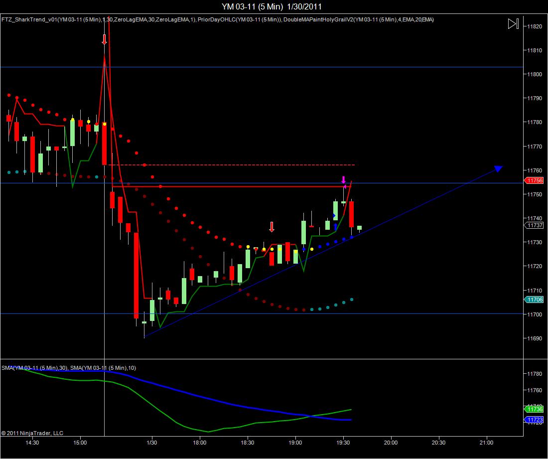The height and width of the screenshot is (459, 548).
Task: Click the 11810 price axis label
Action: pyautogui.click(x=535, y=50)
